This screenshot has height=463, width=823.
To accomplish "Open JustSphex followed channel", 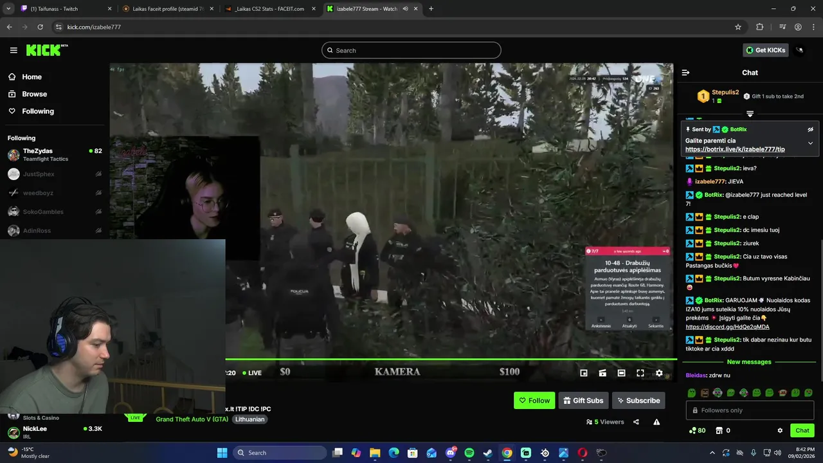I will click(55, 174).
